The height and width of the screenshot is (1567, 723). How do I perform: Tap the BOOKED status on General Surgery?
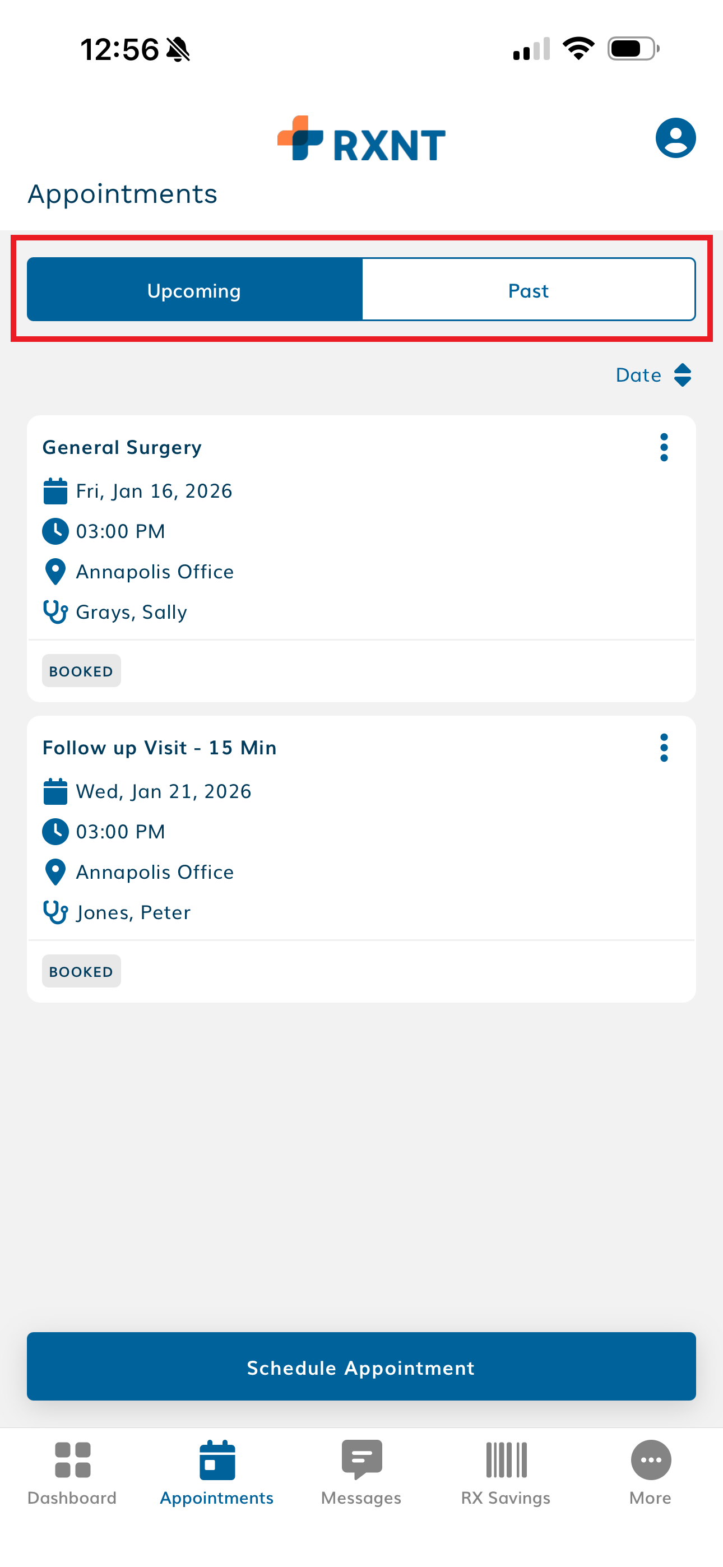pyautogui.click(x=82, y=671)
